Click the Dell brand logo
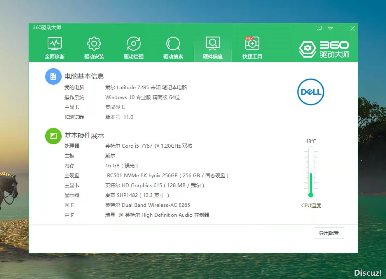 click(x=311, y=92)
